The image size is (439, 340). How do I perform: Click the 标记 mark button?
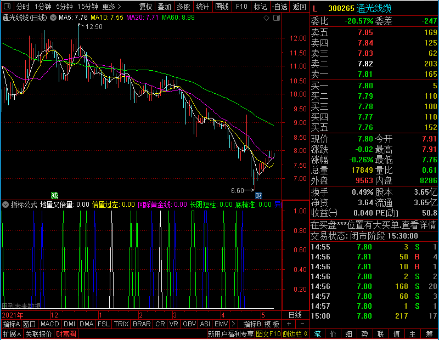(260, 7)
